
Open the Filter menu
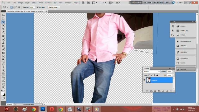[41, 2]
